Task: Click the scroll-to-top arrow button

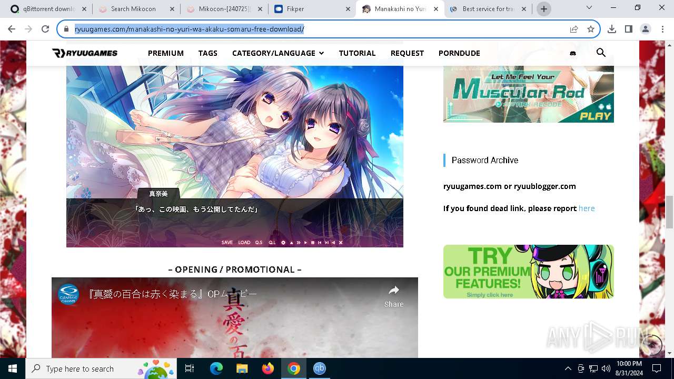Action: click(653, 345)
